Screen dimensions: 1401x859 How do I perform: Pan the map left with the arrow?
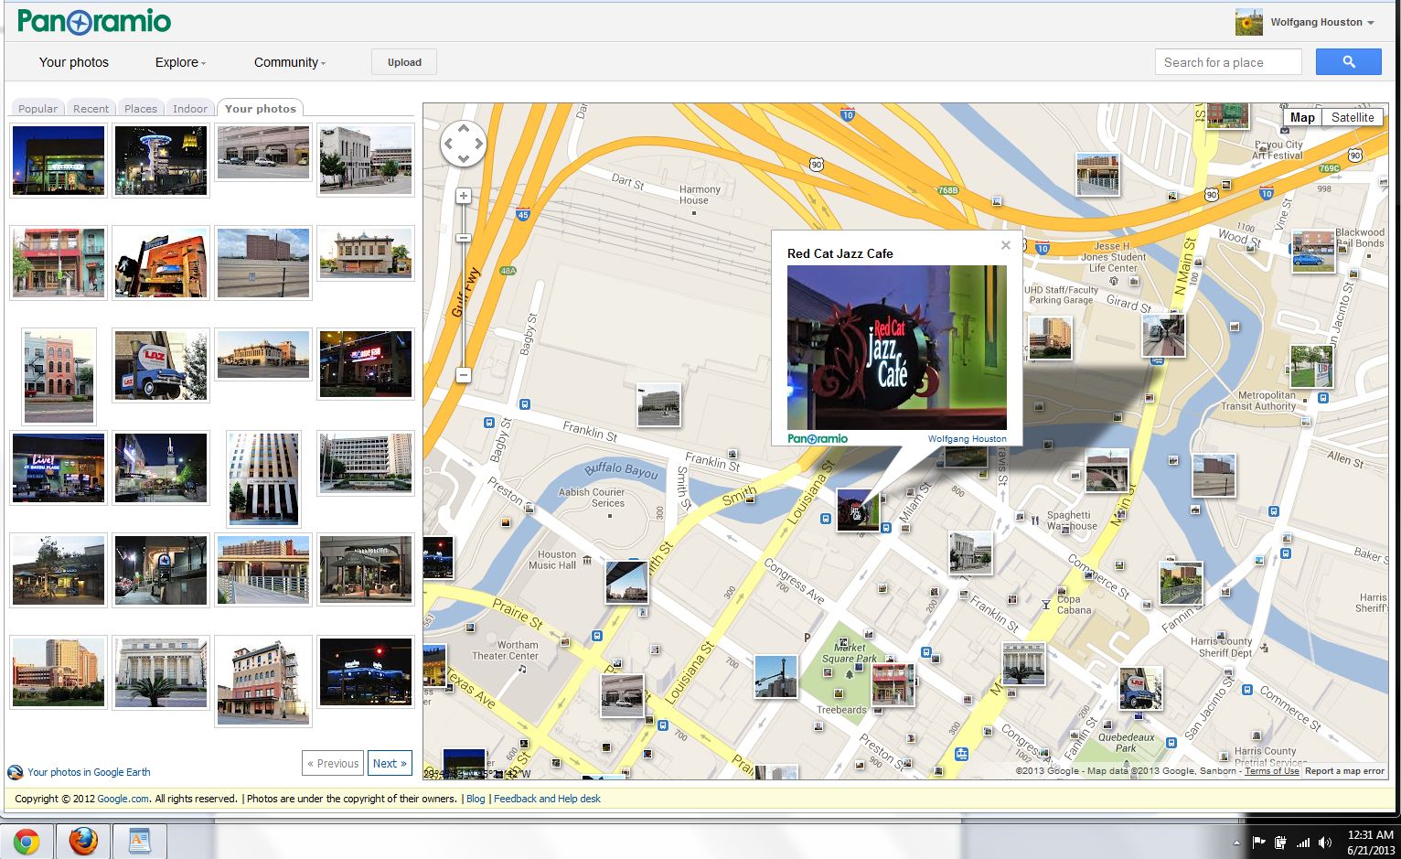point(448,144)
